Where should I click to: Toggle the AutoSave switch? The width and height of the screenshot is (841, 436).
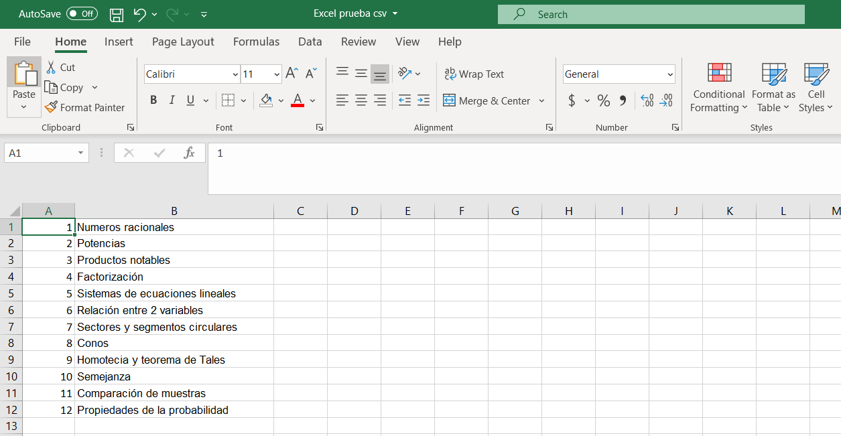click(x=82, y=14)
